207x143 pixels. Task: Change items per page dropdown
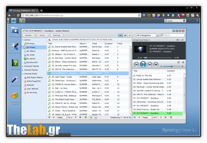(x=96, y=117)
